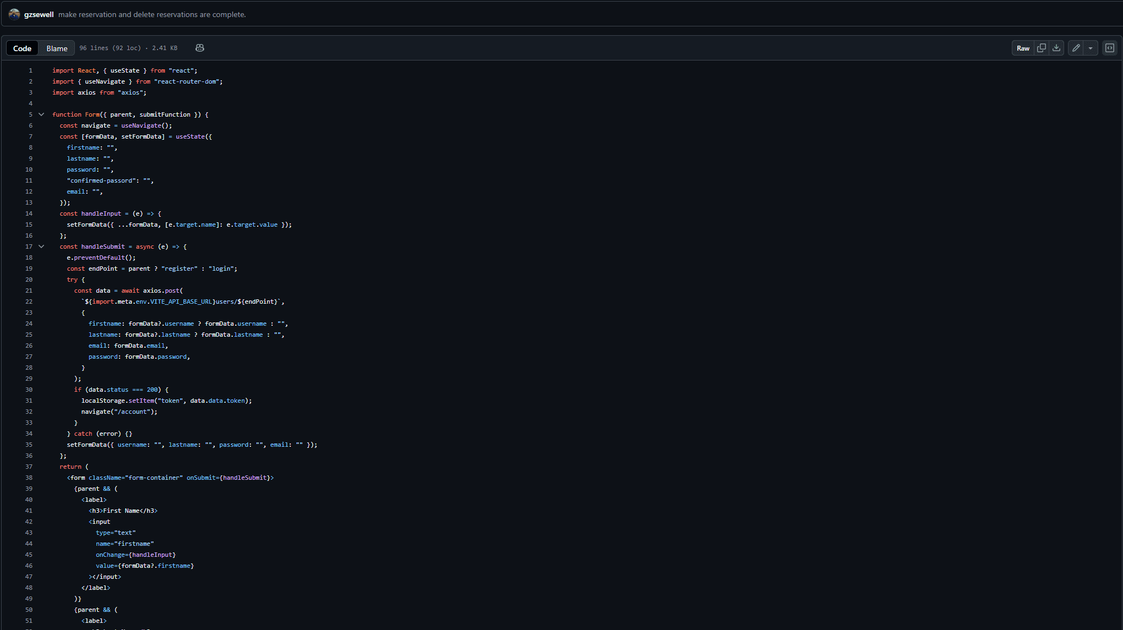This screenshot has height=630, width=1123.
Task: Switch to the Code tab
Action: coord(22,48)
